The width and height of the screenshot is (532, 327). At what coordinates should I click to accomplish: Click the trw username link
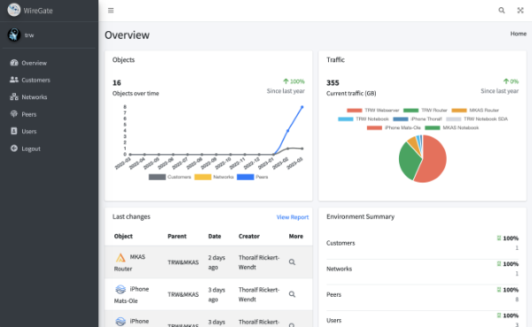pos(29,35)
